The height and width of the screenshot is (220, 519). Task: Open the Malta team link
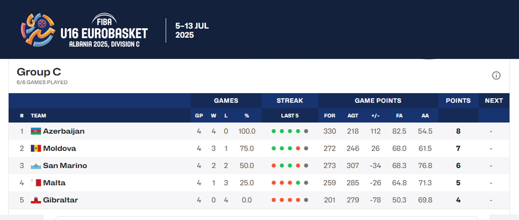[x=54, y=183]
